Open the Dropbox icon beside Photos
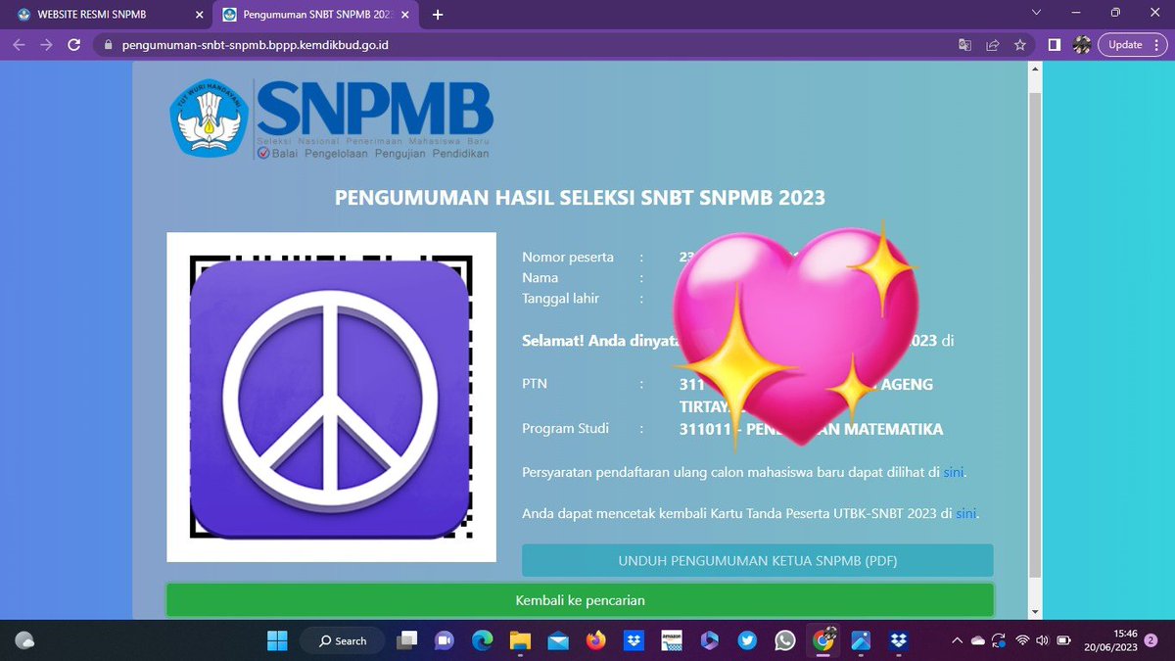This screenshot has width=1175, height=661. 900,640
